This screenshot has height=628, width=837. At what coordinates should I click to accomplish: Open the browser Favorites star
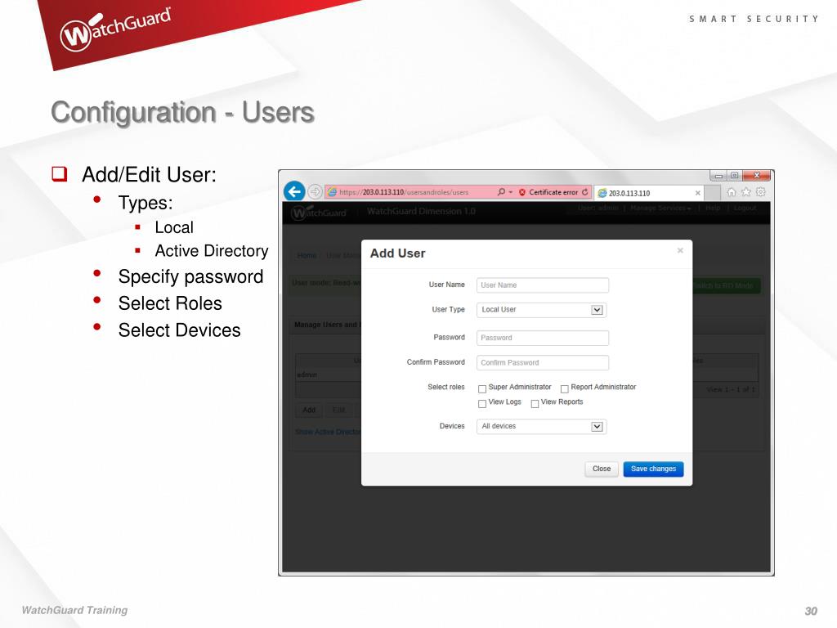746,191
